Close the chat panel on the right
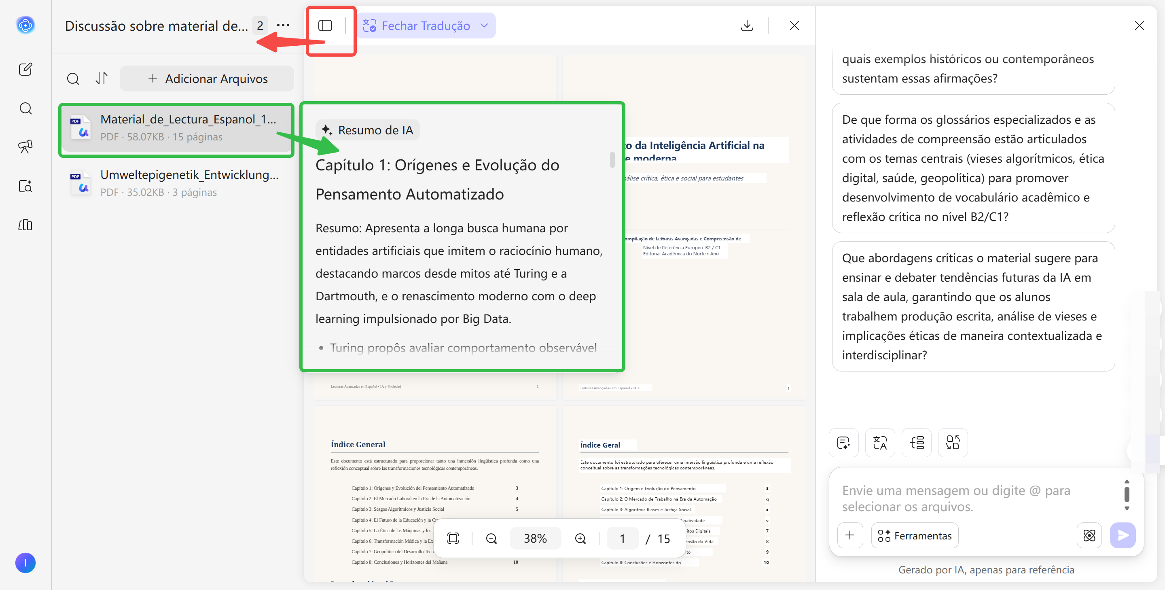Image resolution: width=1165 pixels, height=590 pixels. (x=1139, y=26)
